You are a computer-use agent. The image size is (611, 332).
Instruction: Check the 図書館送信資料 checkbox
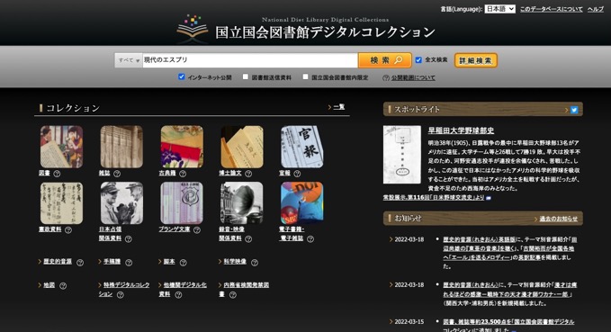(x=246, y=76)
